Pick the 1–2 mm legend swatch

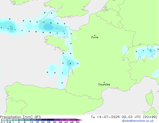[16, 120]
